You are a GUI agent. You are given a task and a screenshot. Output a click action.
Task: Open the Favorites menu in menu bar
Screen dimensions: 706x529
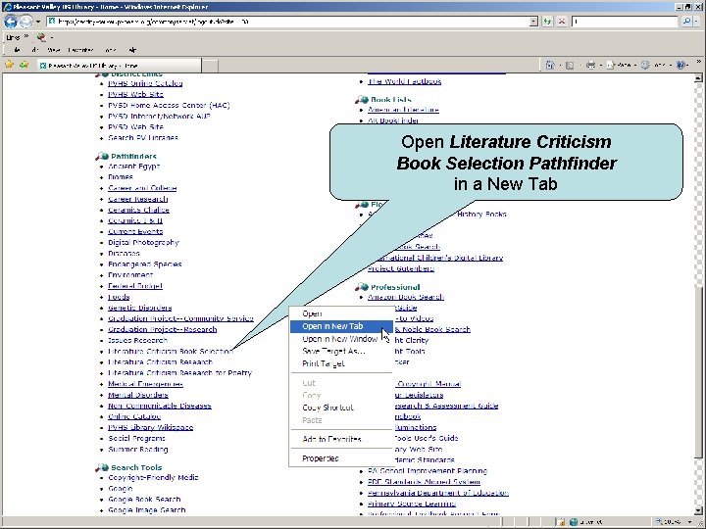click(x=80, y=50)
